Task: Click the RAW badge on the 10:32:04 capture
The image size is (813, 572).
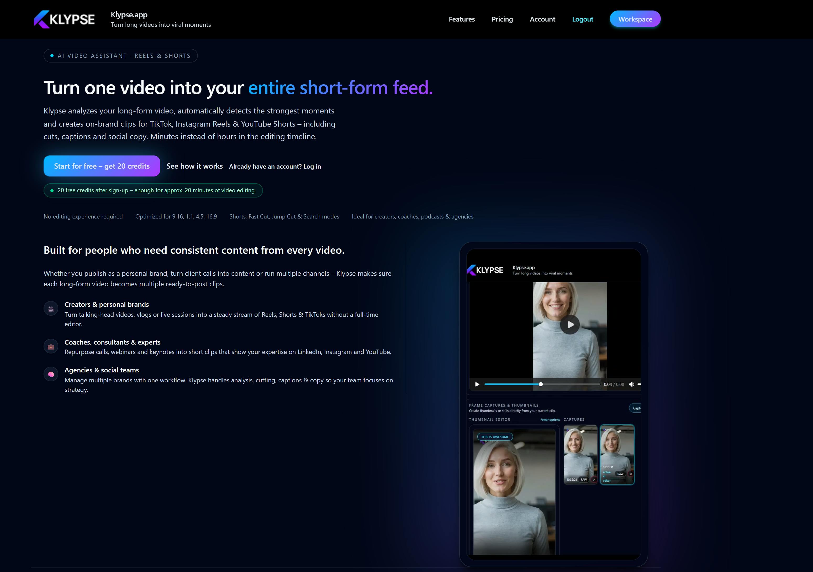Action: pos(584,480)
